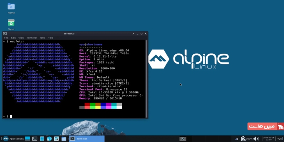Open the Home folder desktop icon
The width and height of the screenshot is (284, 142).
[11, 9]
